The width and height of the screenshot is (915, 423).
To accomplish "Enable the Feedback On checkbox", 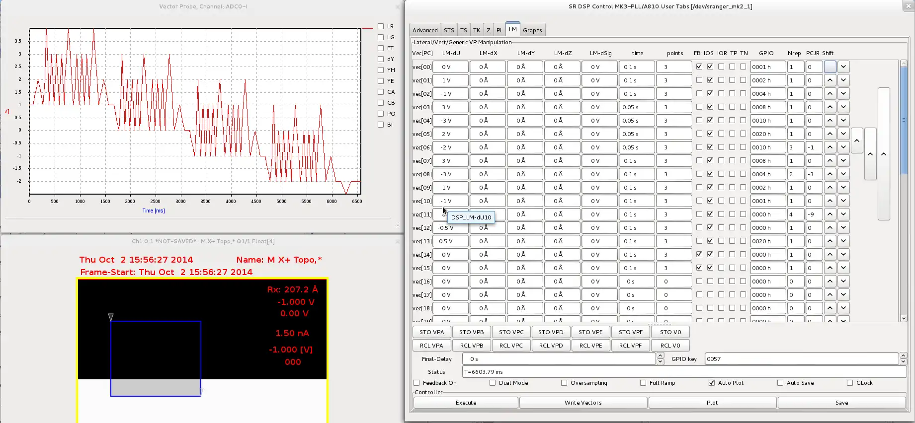I will tap(417, 383).
